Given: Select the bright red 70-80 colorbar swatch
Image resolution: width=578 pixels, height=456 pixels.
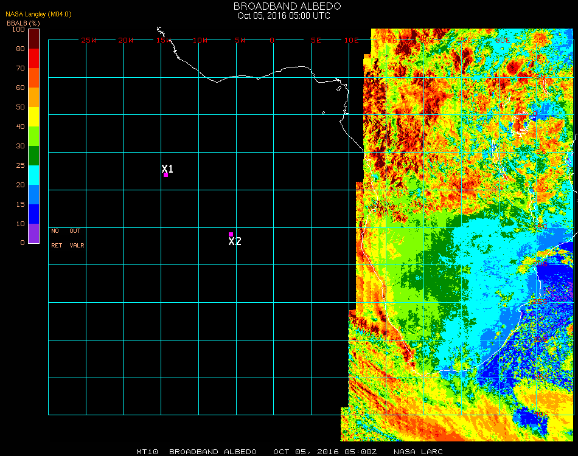Looking at the screenshot, I should click(x=34, y=58).
